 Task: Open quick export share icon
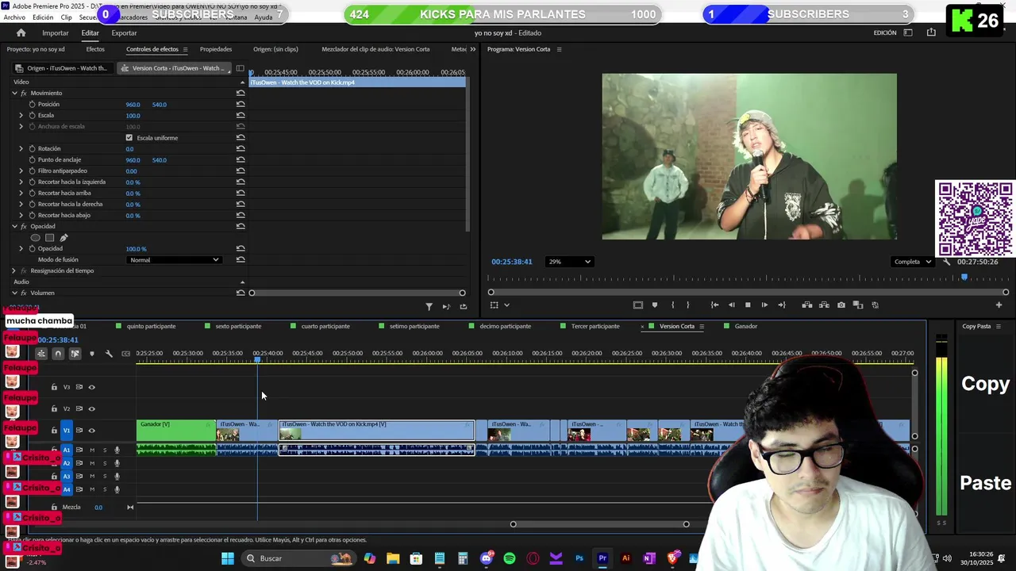(931, 33)
